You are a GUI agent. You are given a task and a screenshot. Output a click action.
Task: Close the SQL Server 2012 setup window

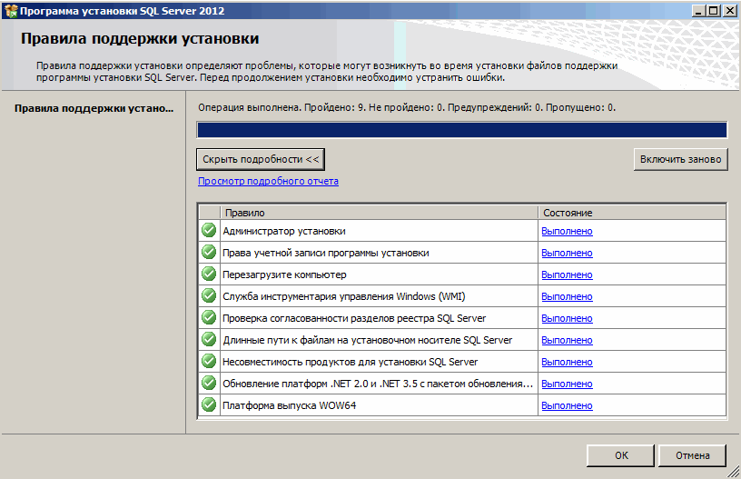pos(729,10)
